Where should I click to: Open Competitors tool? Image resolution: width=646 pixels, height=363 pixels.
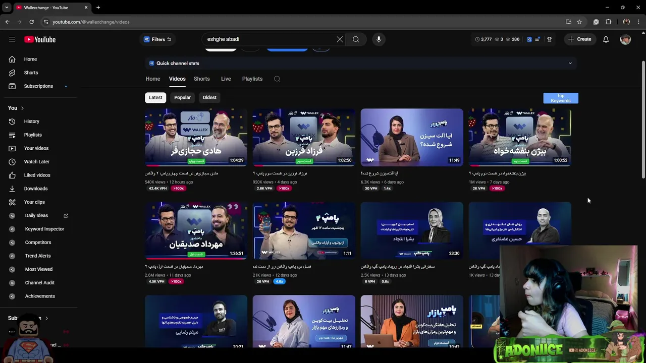[x=38, y=243]
